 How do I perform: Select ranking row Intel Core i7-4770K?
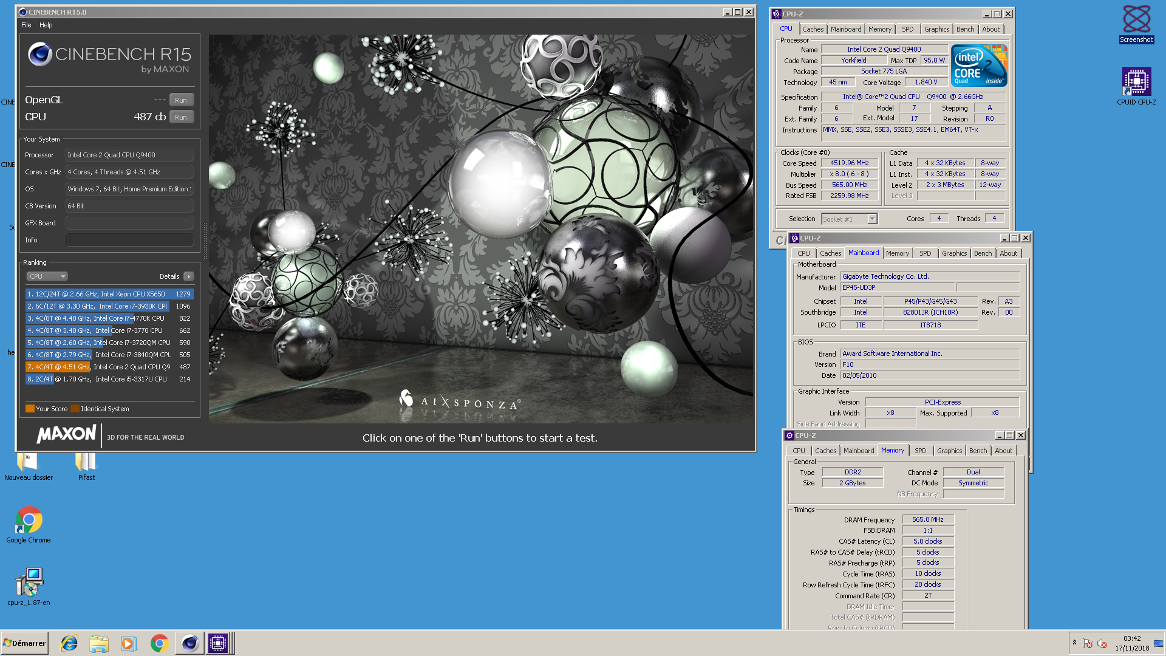[109, 318]
